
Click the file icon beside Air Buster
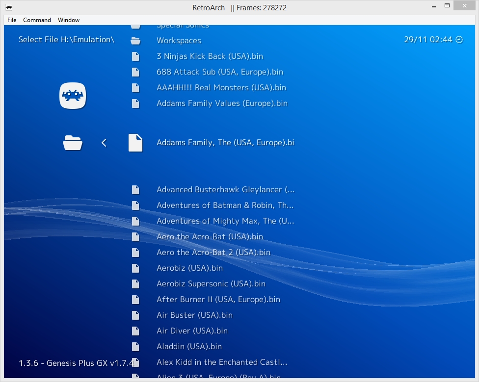[x=135, y=315]
